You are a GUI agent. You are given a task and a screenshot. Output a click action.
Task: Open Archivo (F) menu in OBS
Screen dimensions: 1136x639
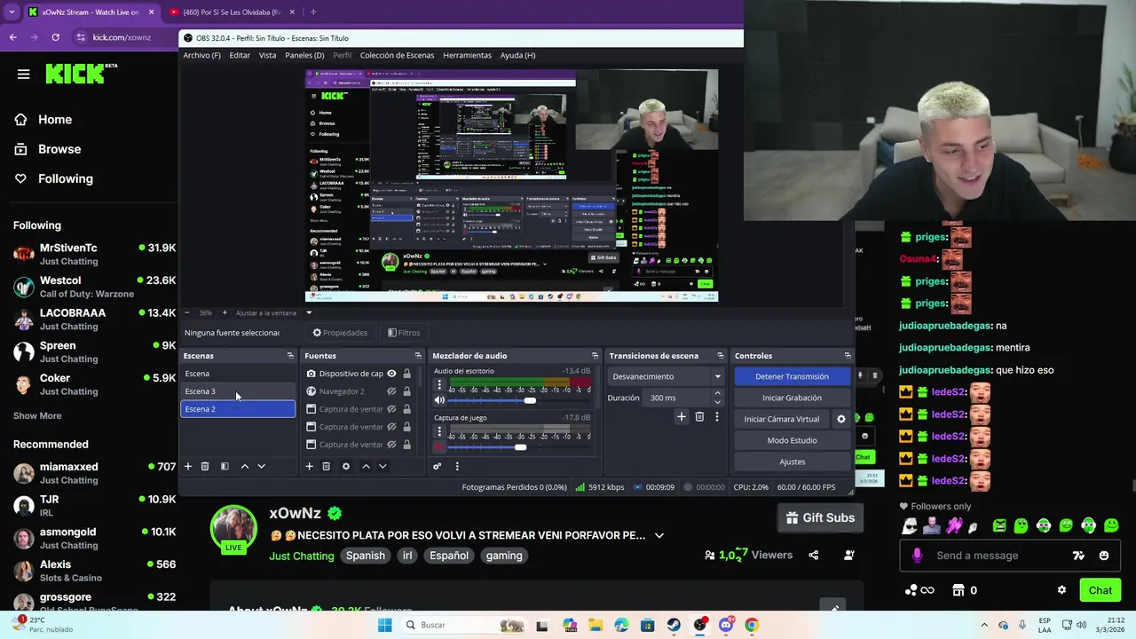[201, 55]
